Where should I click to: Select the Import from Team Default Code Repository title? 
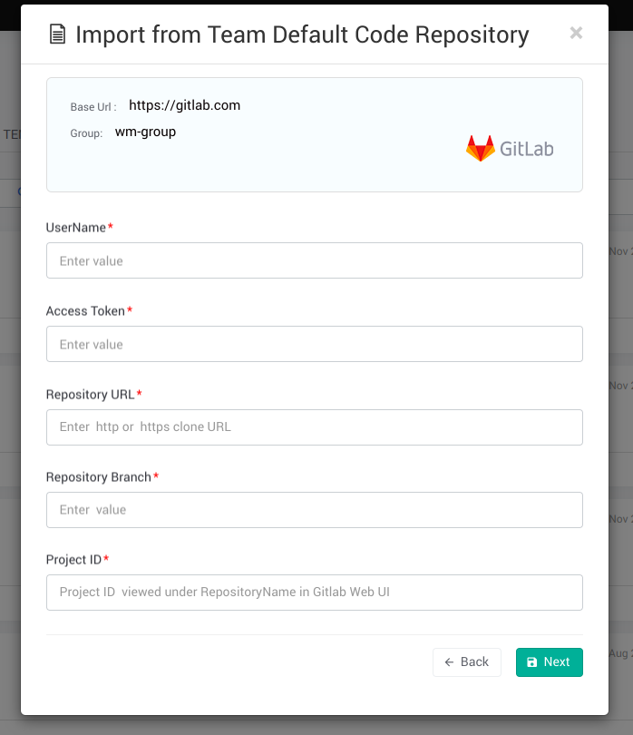pos(303,34)
